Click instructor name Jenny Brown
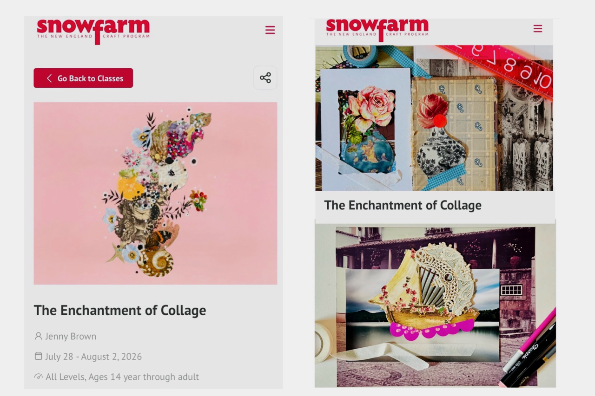 coord(71,336)
